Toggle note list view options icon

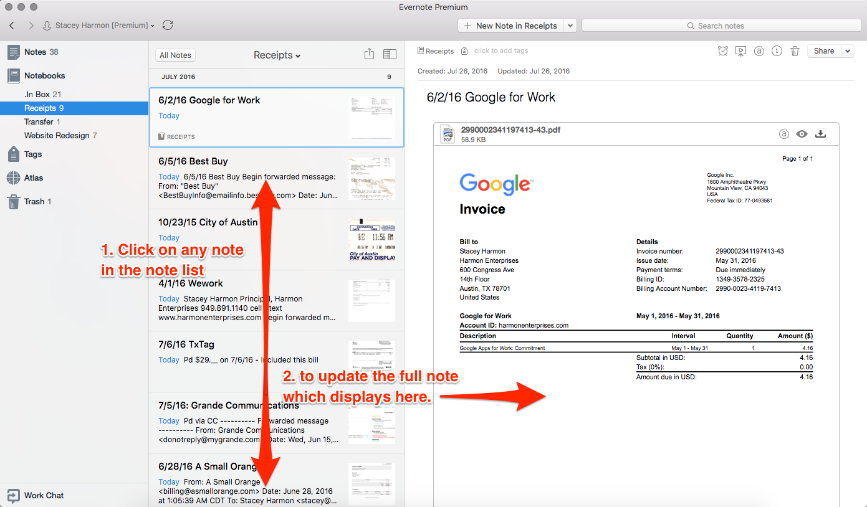point(390,54)
